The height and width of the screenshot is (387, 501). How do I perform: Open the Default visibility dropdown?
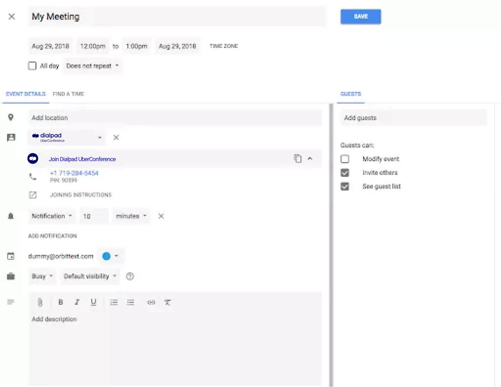pyautogui.click(x=90, y=276)
